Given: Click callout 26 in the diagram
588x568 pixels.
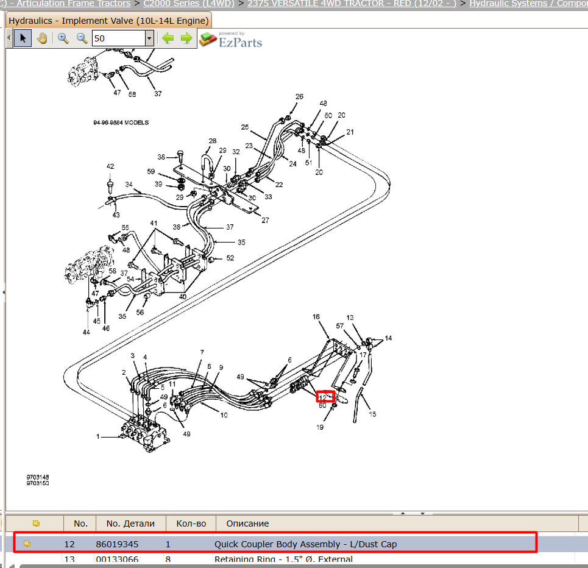Looking at the screenshot, I should (x=299, y=96).
